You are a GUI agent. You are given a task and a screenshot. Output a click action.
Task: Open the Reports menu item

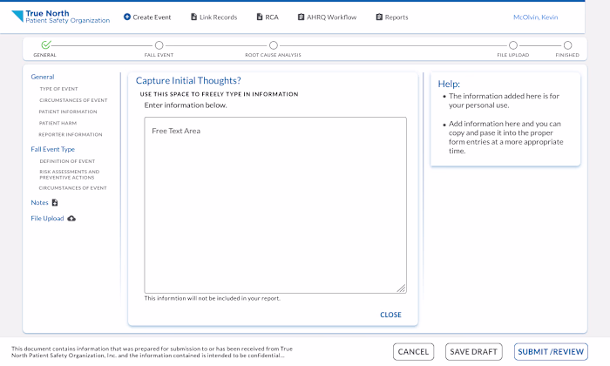click(392, 17)
